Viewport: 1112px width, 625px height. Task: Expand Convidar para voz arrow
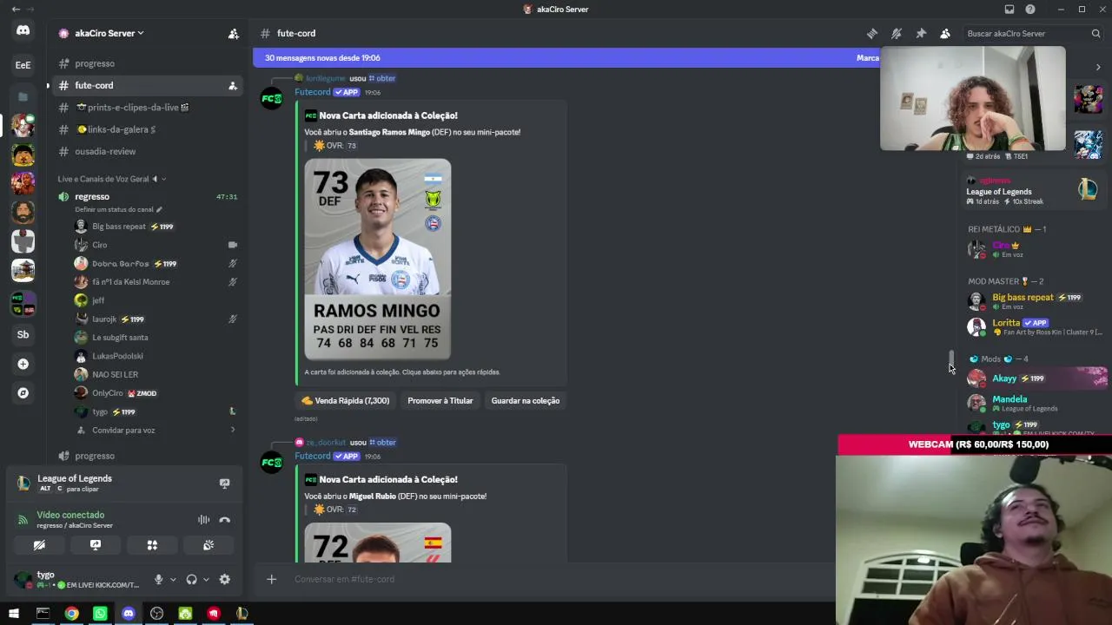(233, 431)
